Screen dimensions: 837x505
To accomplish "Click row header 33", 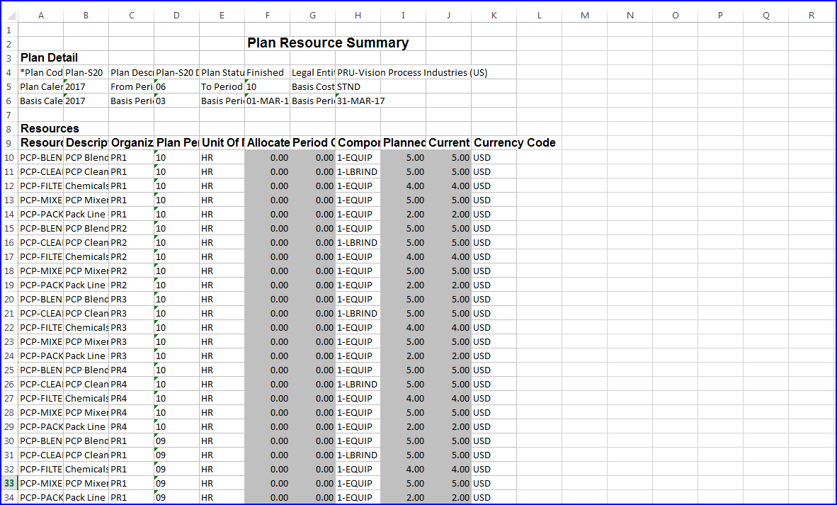I will click(9, 483).
